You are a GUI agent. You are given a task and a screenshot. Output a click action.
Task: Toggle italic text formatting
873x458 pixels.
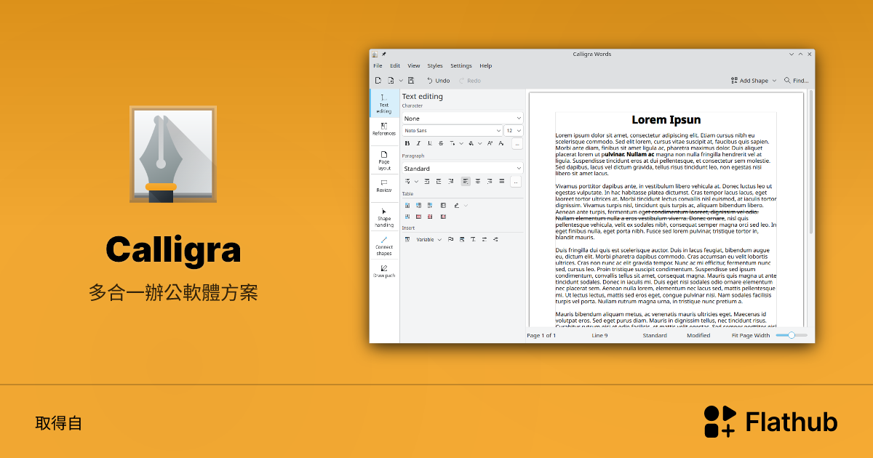418,142
